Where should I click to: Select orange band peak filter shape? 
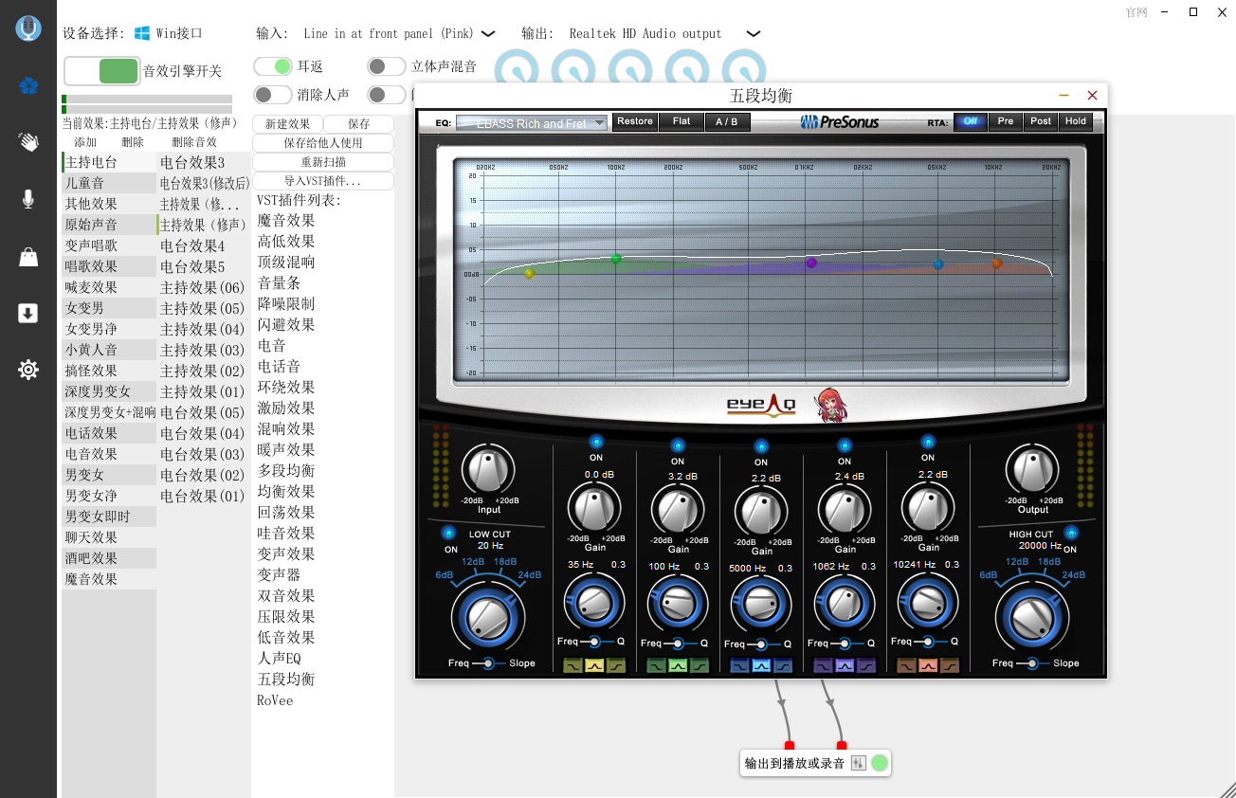[928, 666]
